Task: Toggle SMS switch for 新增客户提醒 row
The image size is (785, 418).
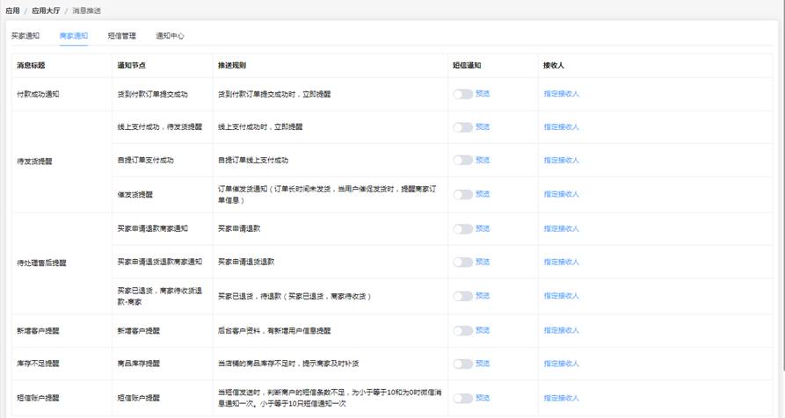Action: click(462, 330)
